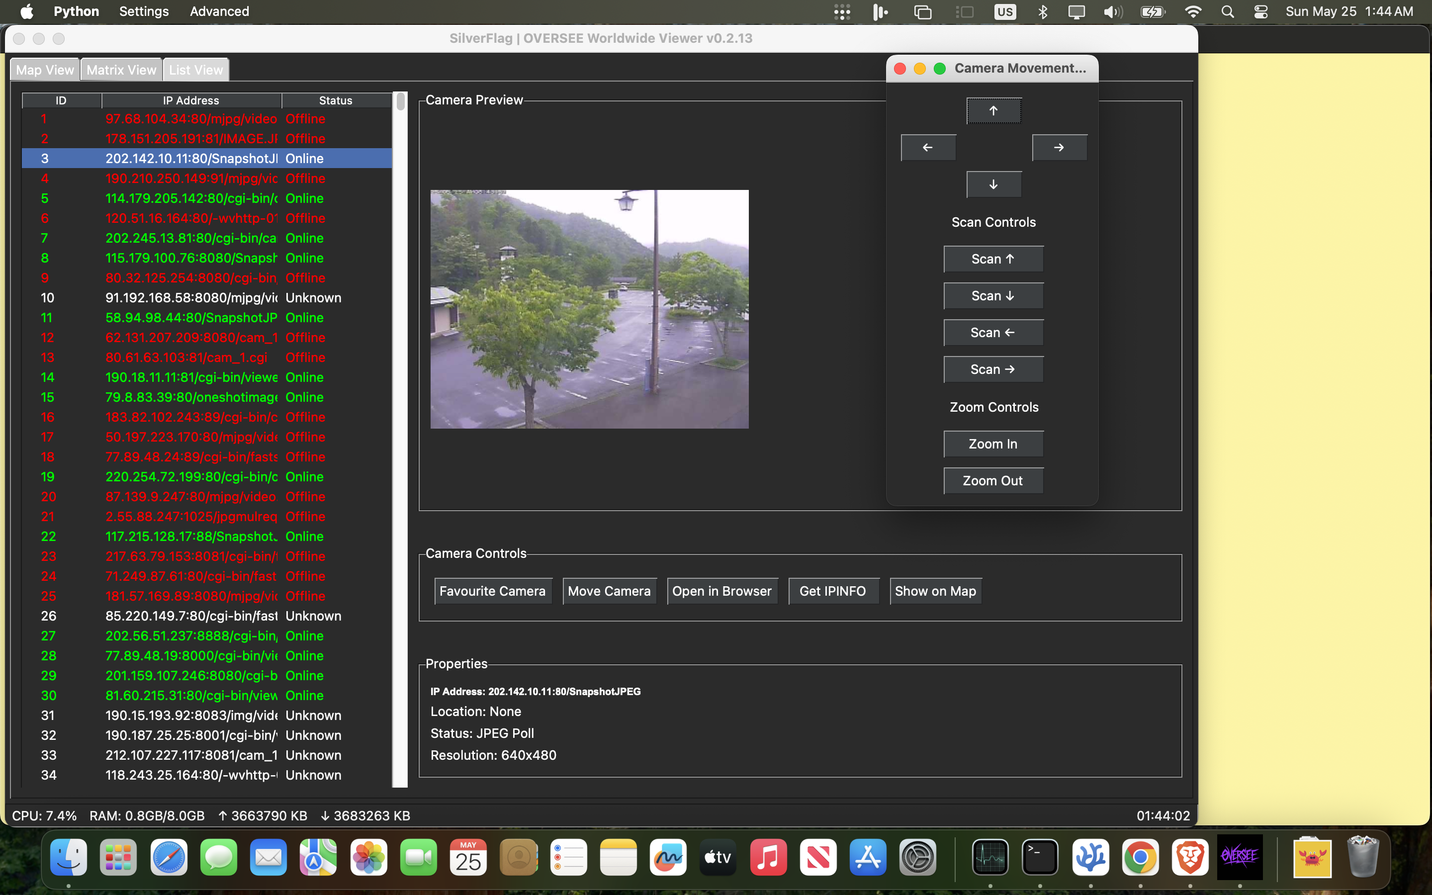Click the Zoom In button
This screenshot has width=1432, height=895.
tap(993, 444)
